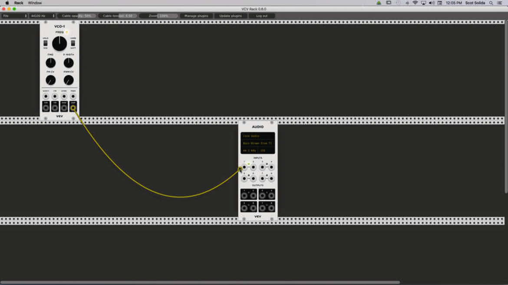508x285 pixels.
Task: Open Spotlight search in the menu bar
Action: pos(491,3)
